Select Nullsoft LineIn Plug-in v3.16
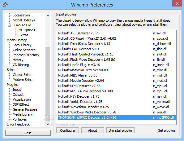Image resolution: width=184 pixels, height=141 pixels. (x=117, y=65)
